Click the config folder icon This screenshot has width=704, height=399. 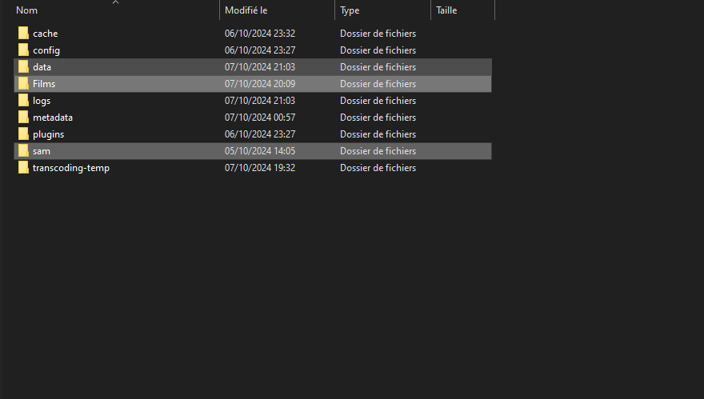[x=23, y=50]
